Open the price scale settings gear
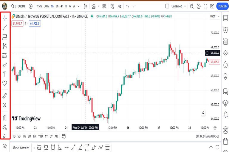The height and width of the screenshot is (152, 229). 215,128
